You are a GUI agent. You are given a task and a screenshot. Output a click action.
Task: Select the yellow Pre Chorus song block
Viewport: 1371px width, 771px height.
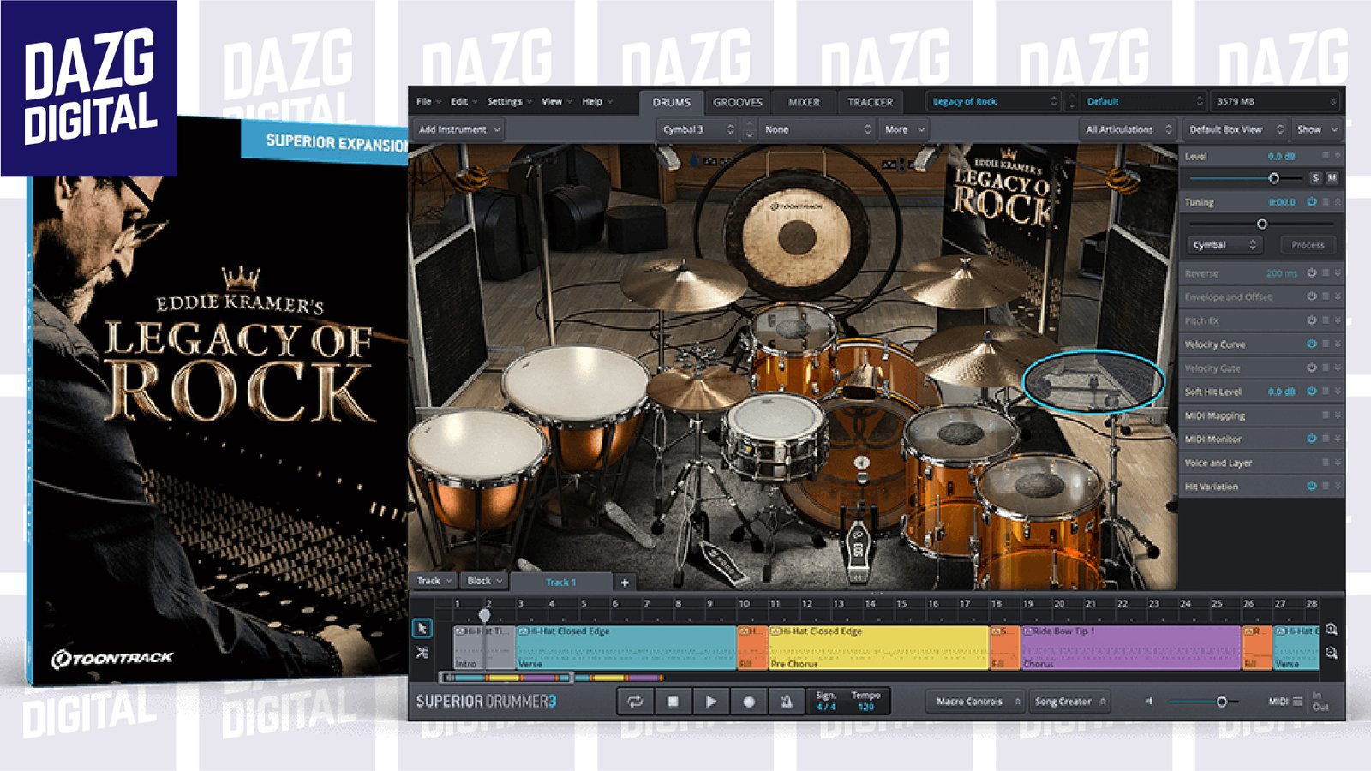click(878, 647)
